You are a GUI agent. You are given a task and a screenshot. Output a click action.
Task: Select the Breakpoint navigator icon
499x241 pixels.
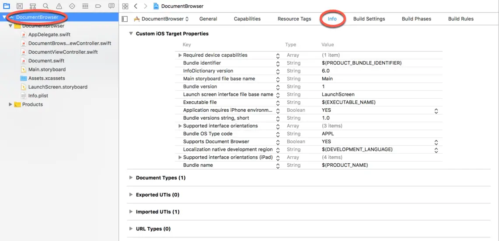(98, 6)
